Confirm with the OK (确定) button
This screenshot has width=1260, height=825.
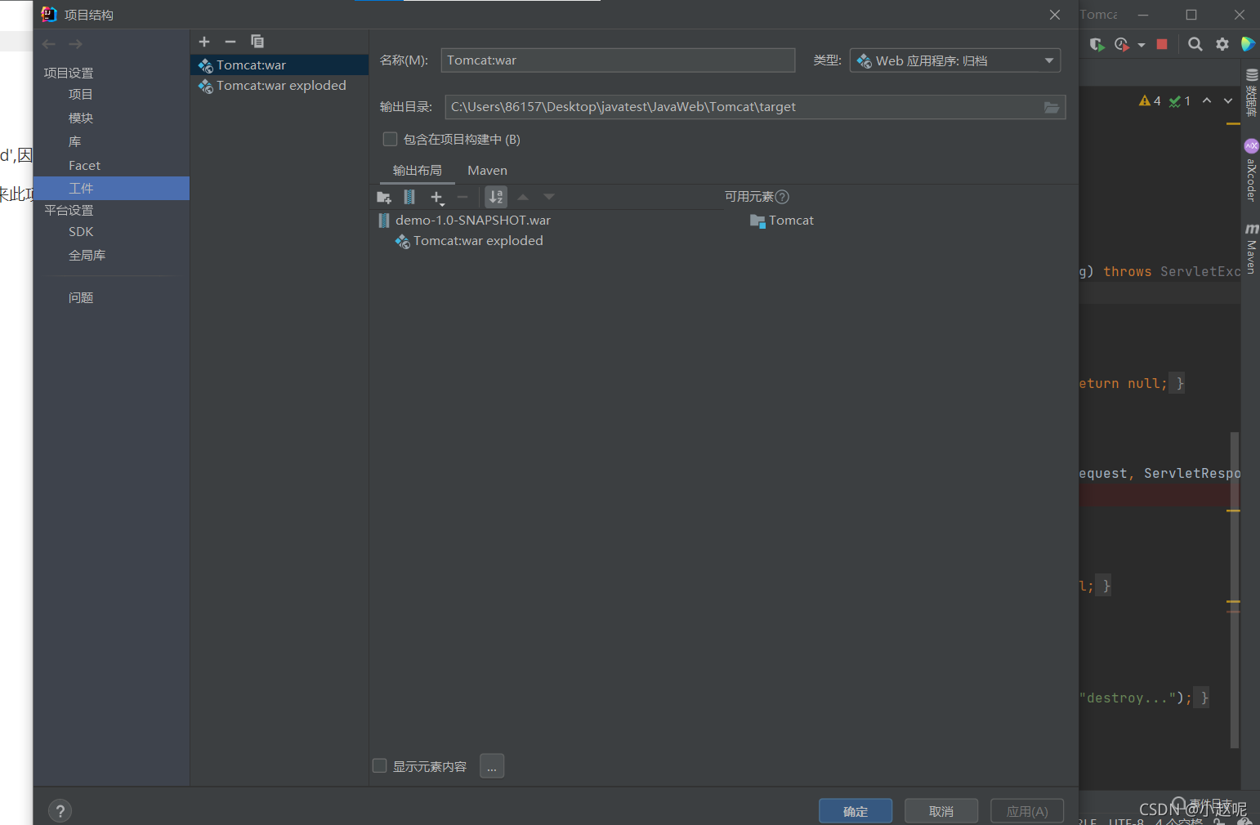(856, 811)
